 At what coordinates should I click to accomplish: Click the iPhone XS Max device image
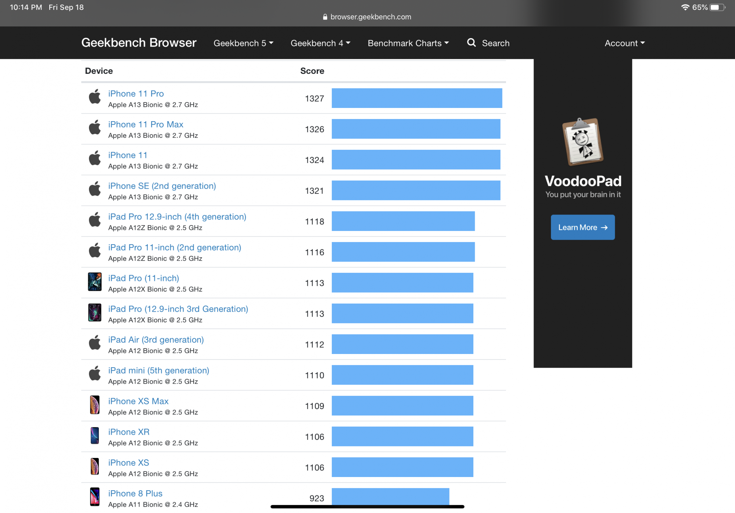tap(95, 405)
